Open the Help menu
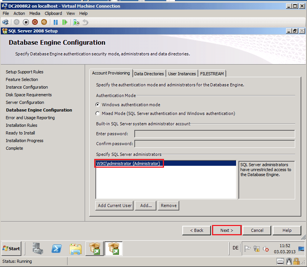This screenshot has height=267, width=307. point(84,13)
